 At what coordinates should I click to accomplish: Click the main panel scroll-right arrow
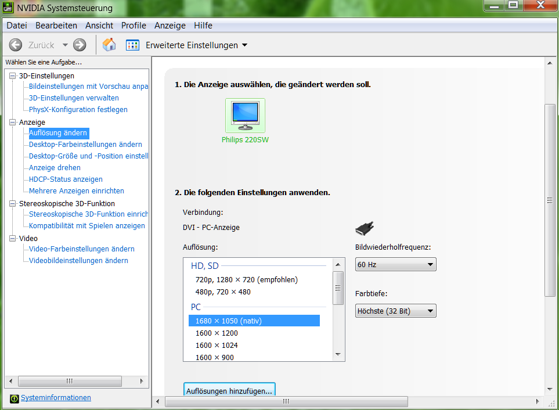[x=538, y=401]
